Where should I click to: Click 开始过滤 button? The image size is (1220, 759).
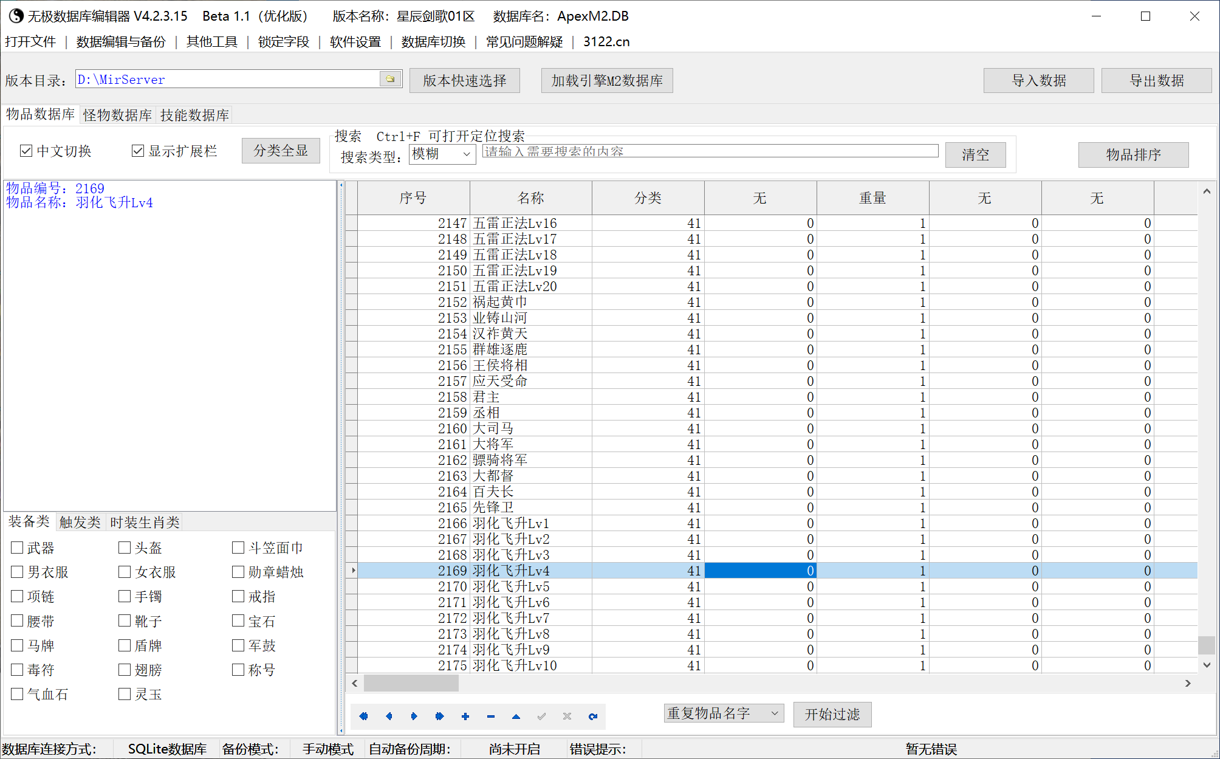(x=832, y=715)
